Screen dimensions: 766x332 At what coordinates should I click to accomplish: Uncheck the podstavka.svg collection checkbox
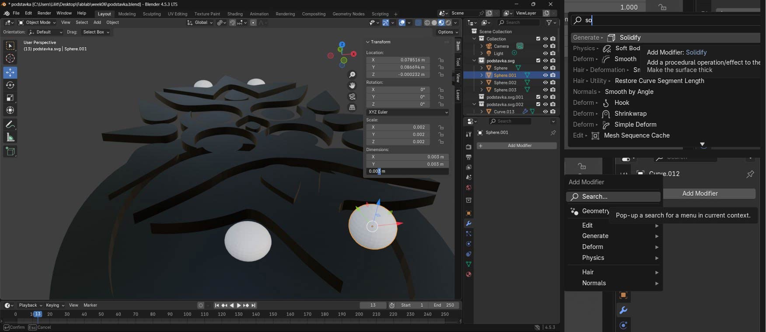pos(538,61)
